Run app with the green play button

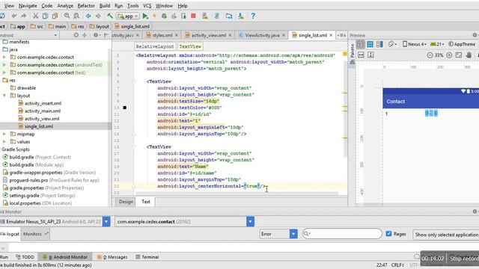point(145,16)
